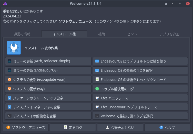Open the ヒント tab

pos(132,34)
